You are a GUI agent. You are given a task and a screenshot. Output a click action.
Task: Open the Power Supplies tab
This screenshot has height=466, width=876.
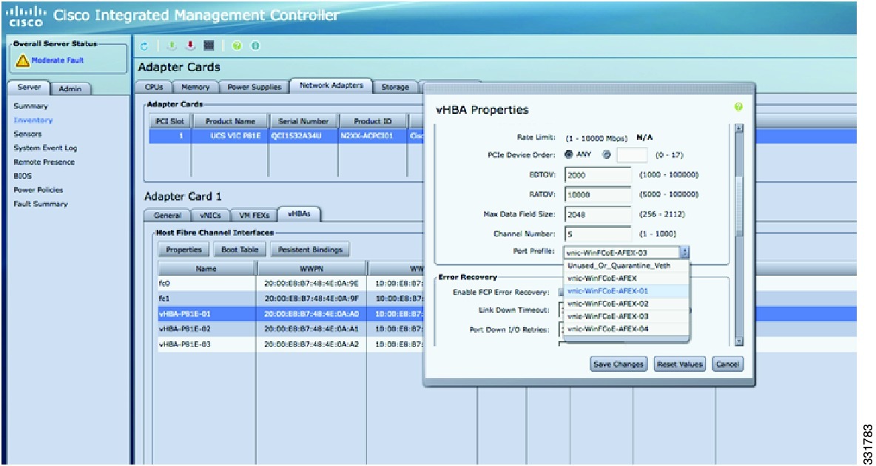[x=254, y=87]
